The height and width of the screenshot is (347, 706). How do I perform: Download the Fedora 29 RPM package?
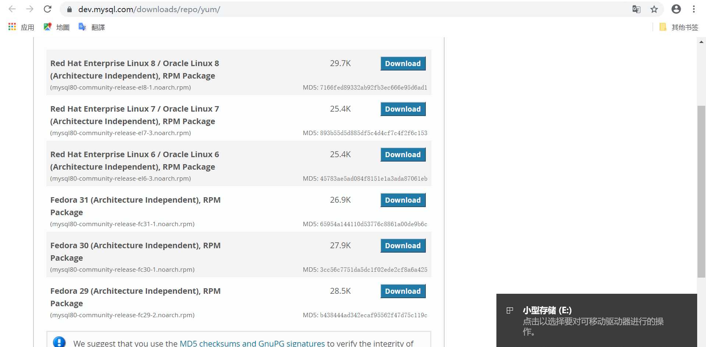coord(403,291)
